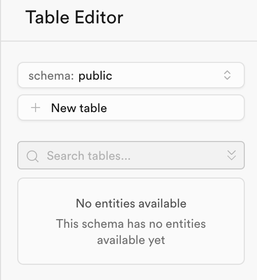Click 'This schema has no entities' description

131,224
